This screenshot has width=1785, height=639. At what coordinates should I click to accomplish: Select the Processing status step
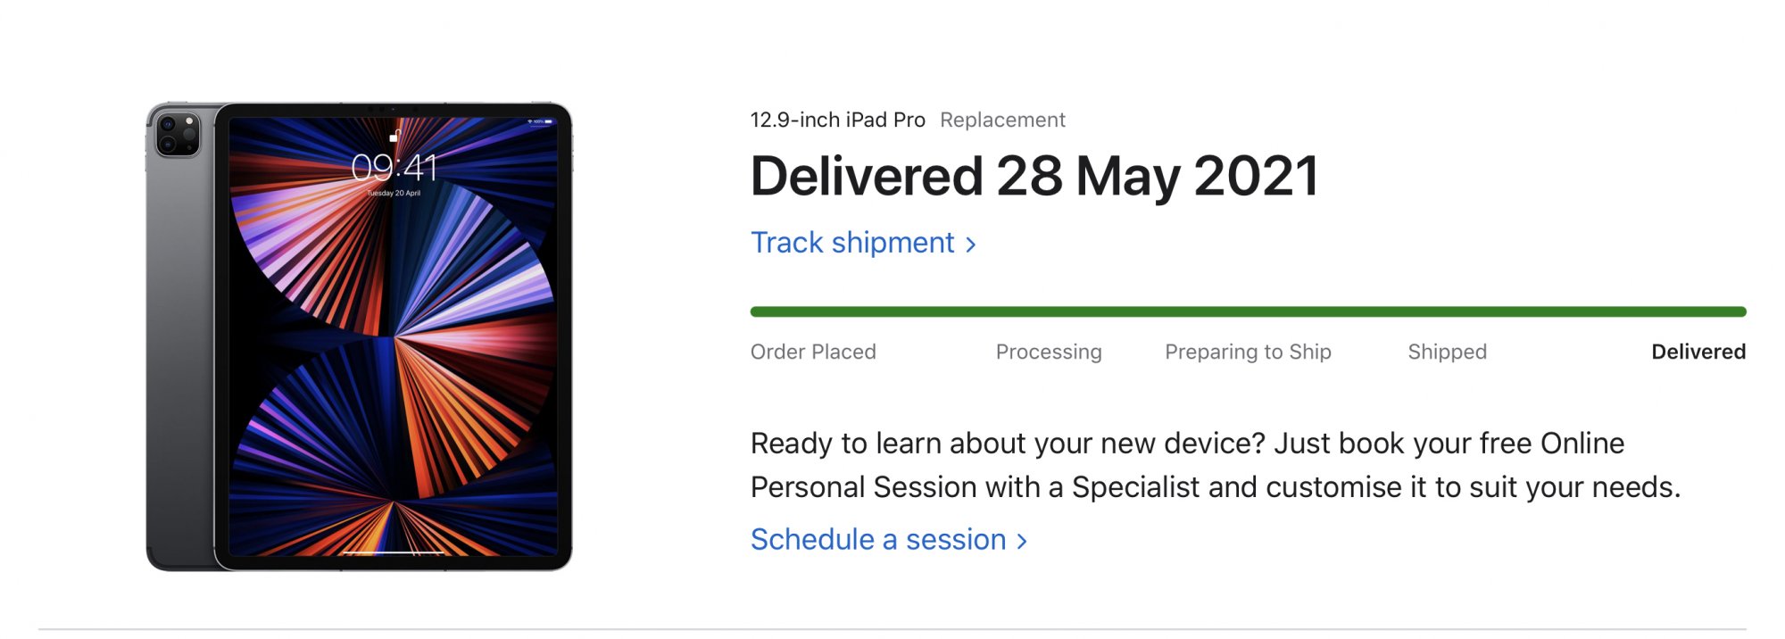pos(1049,352)
